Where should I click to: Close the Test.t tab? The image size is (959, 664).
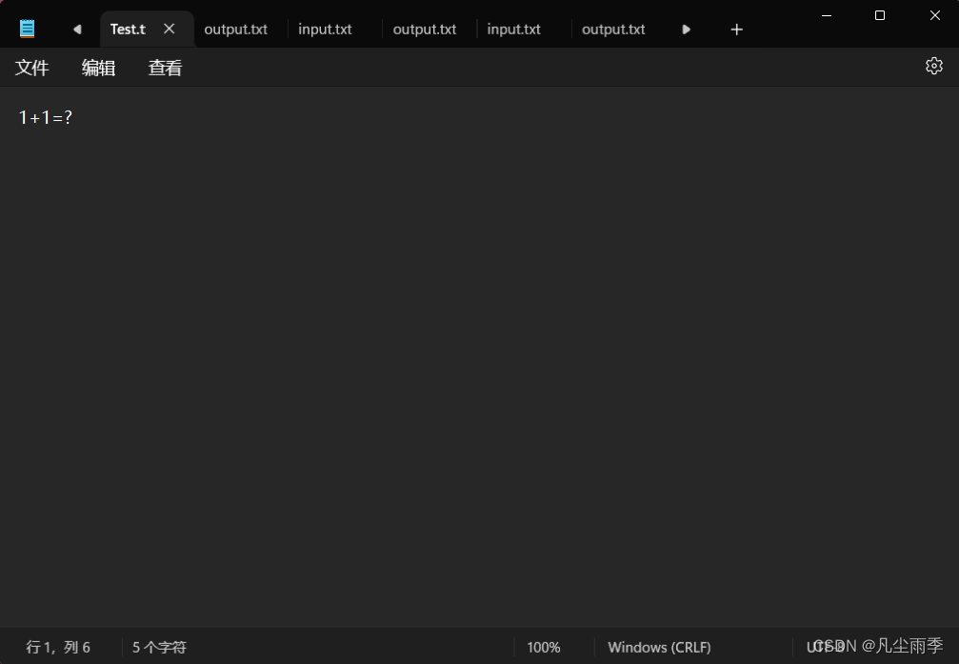170,29
